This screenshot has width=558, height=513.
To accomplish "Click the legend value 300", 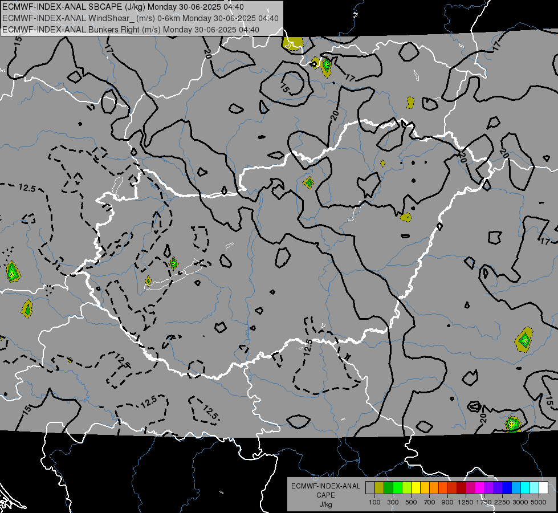I will coord(393,502).
